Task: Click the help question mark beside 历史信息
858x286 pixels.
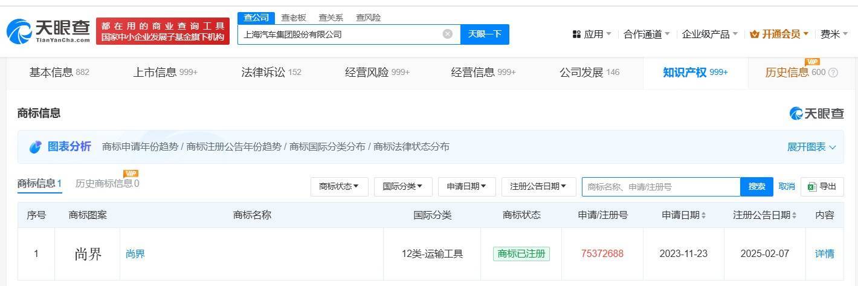Action: 833,73
